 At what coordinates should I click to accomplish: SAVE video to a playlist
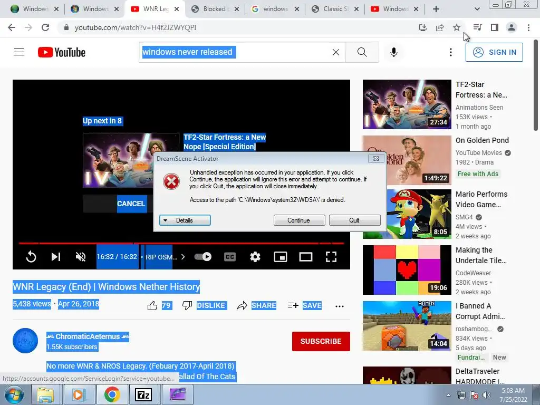tap(304, 306)
